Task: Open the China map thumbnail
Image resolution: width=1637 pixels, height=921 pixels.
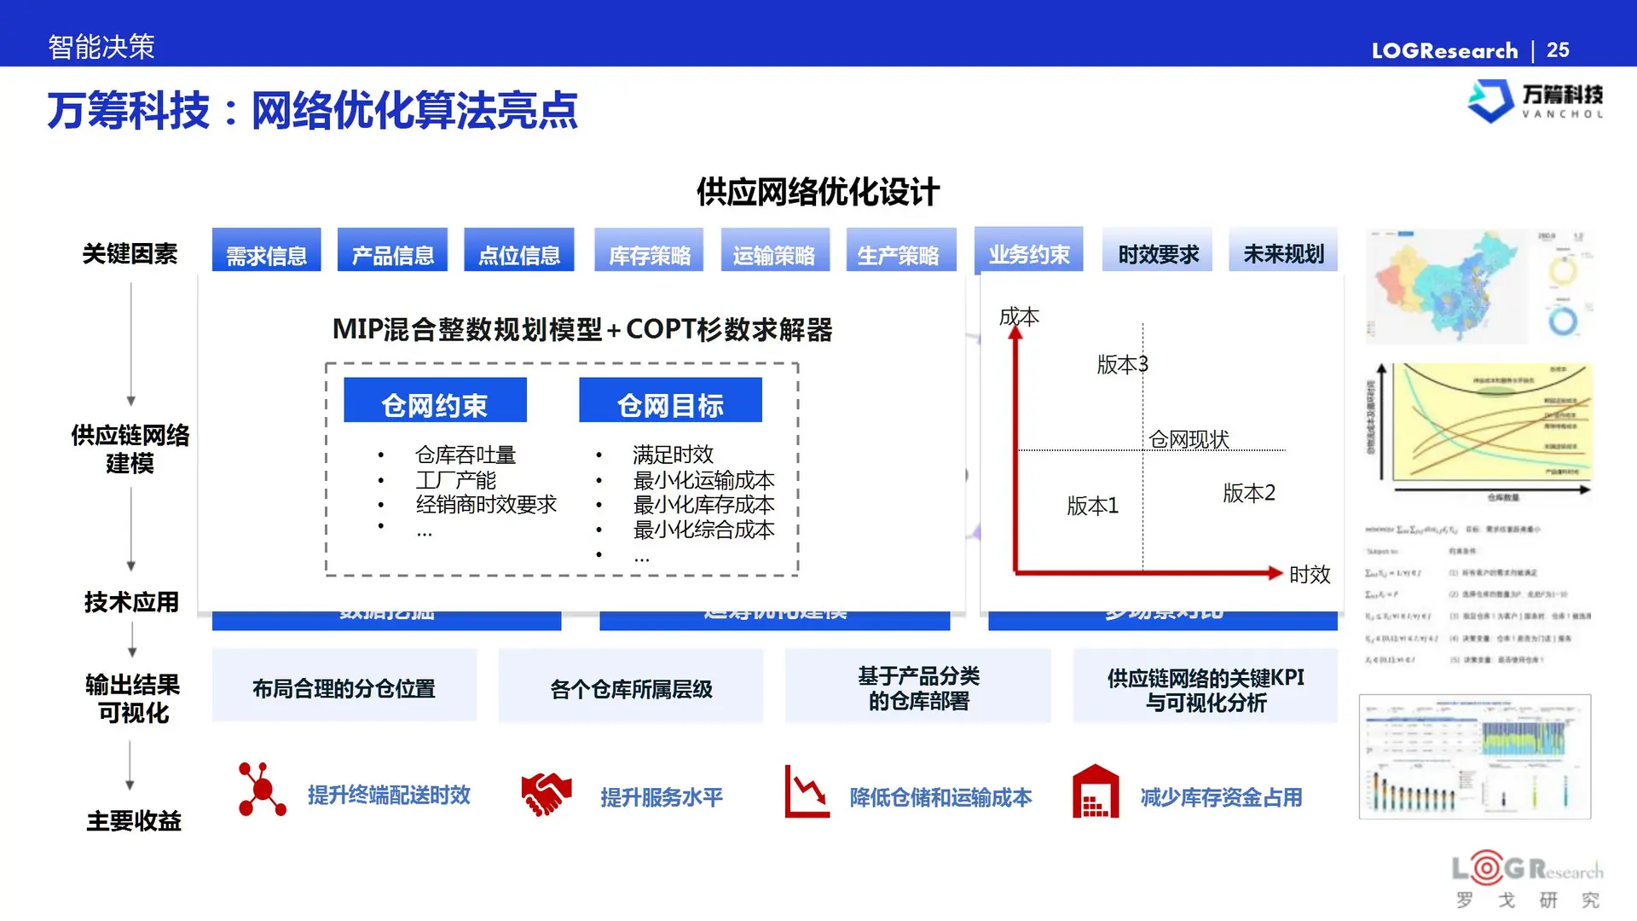Action: coord(1479,286)
